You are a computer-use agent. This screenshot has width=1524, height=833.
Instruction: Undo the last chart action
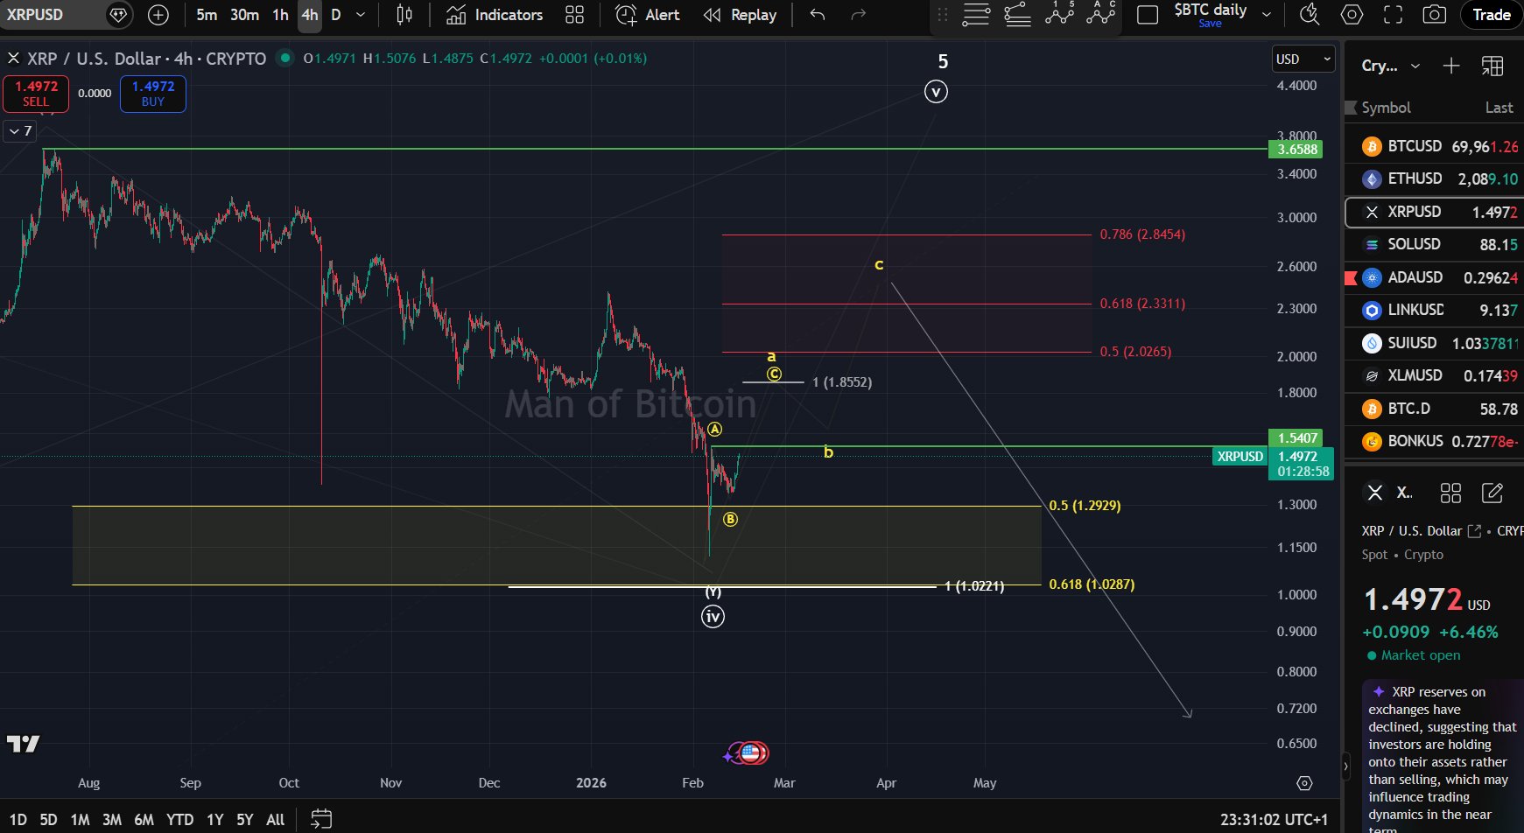(818, 15)
